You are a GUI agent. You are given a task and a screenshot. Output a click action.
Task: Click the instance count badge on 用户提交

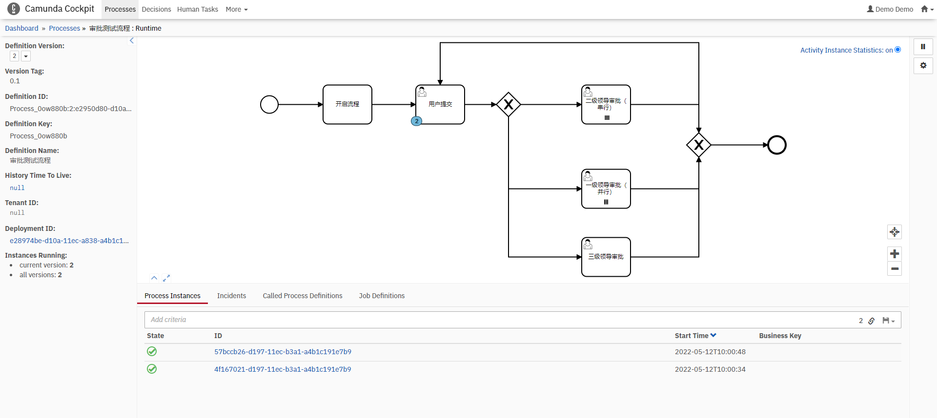tap(416, 121)
